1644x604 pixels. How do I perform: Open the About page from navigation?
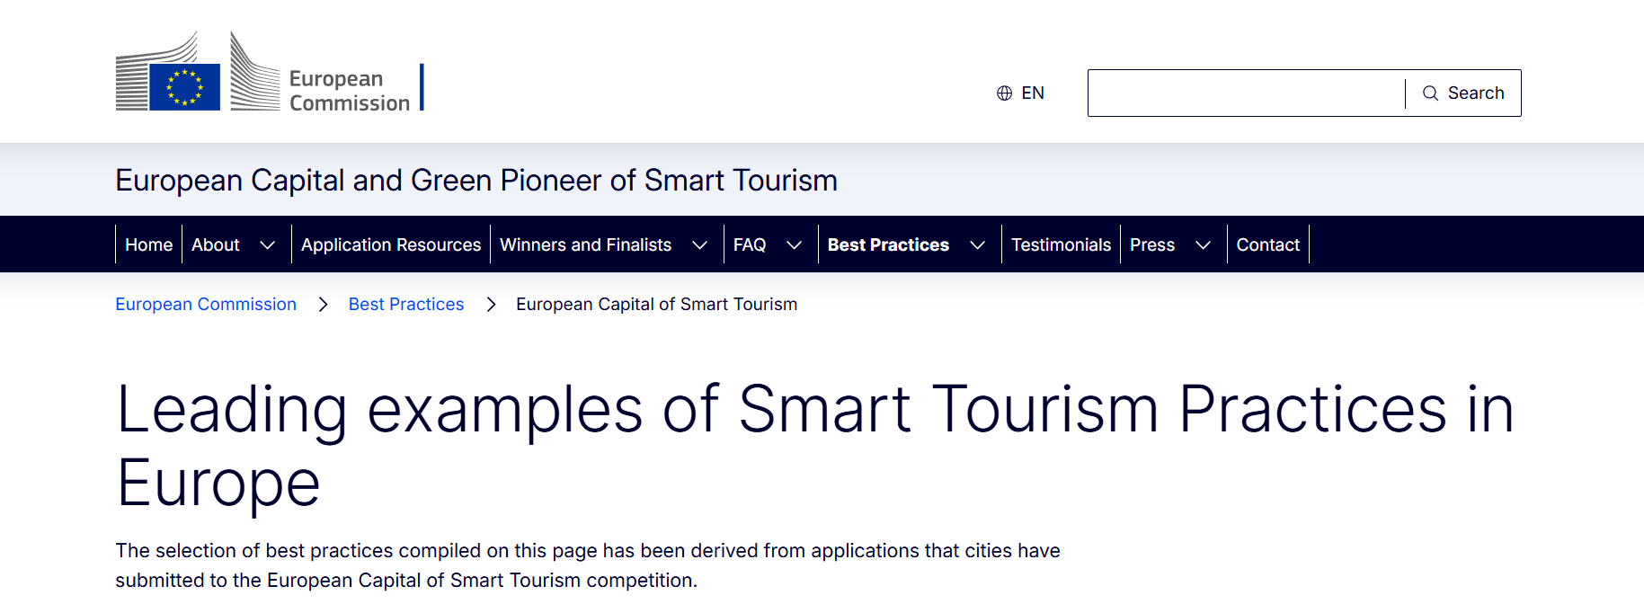(216, 244)
